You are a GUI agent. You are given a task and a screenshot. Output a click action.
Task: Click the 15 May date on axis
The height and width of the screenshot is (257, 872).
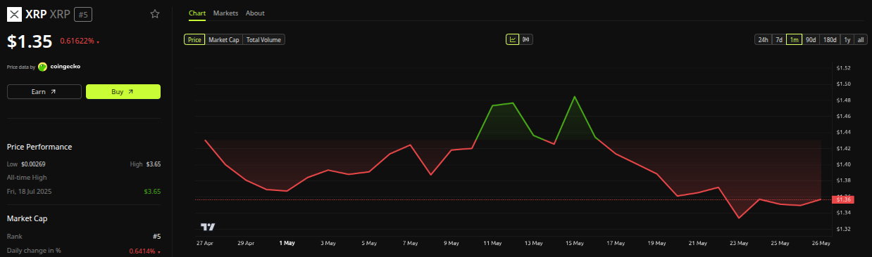click(575, 243)
